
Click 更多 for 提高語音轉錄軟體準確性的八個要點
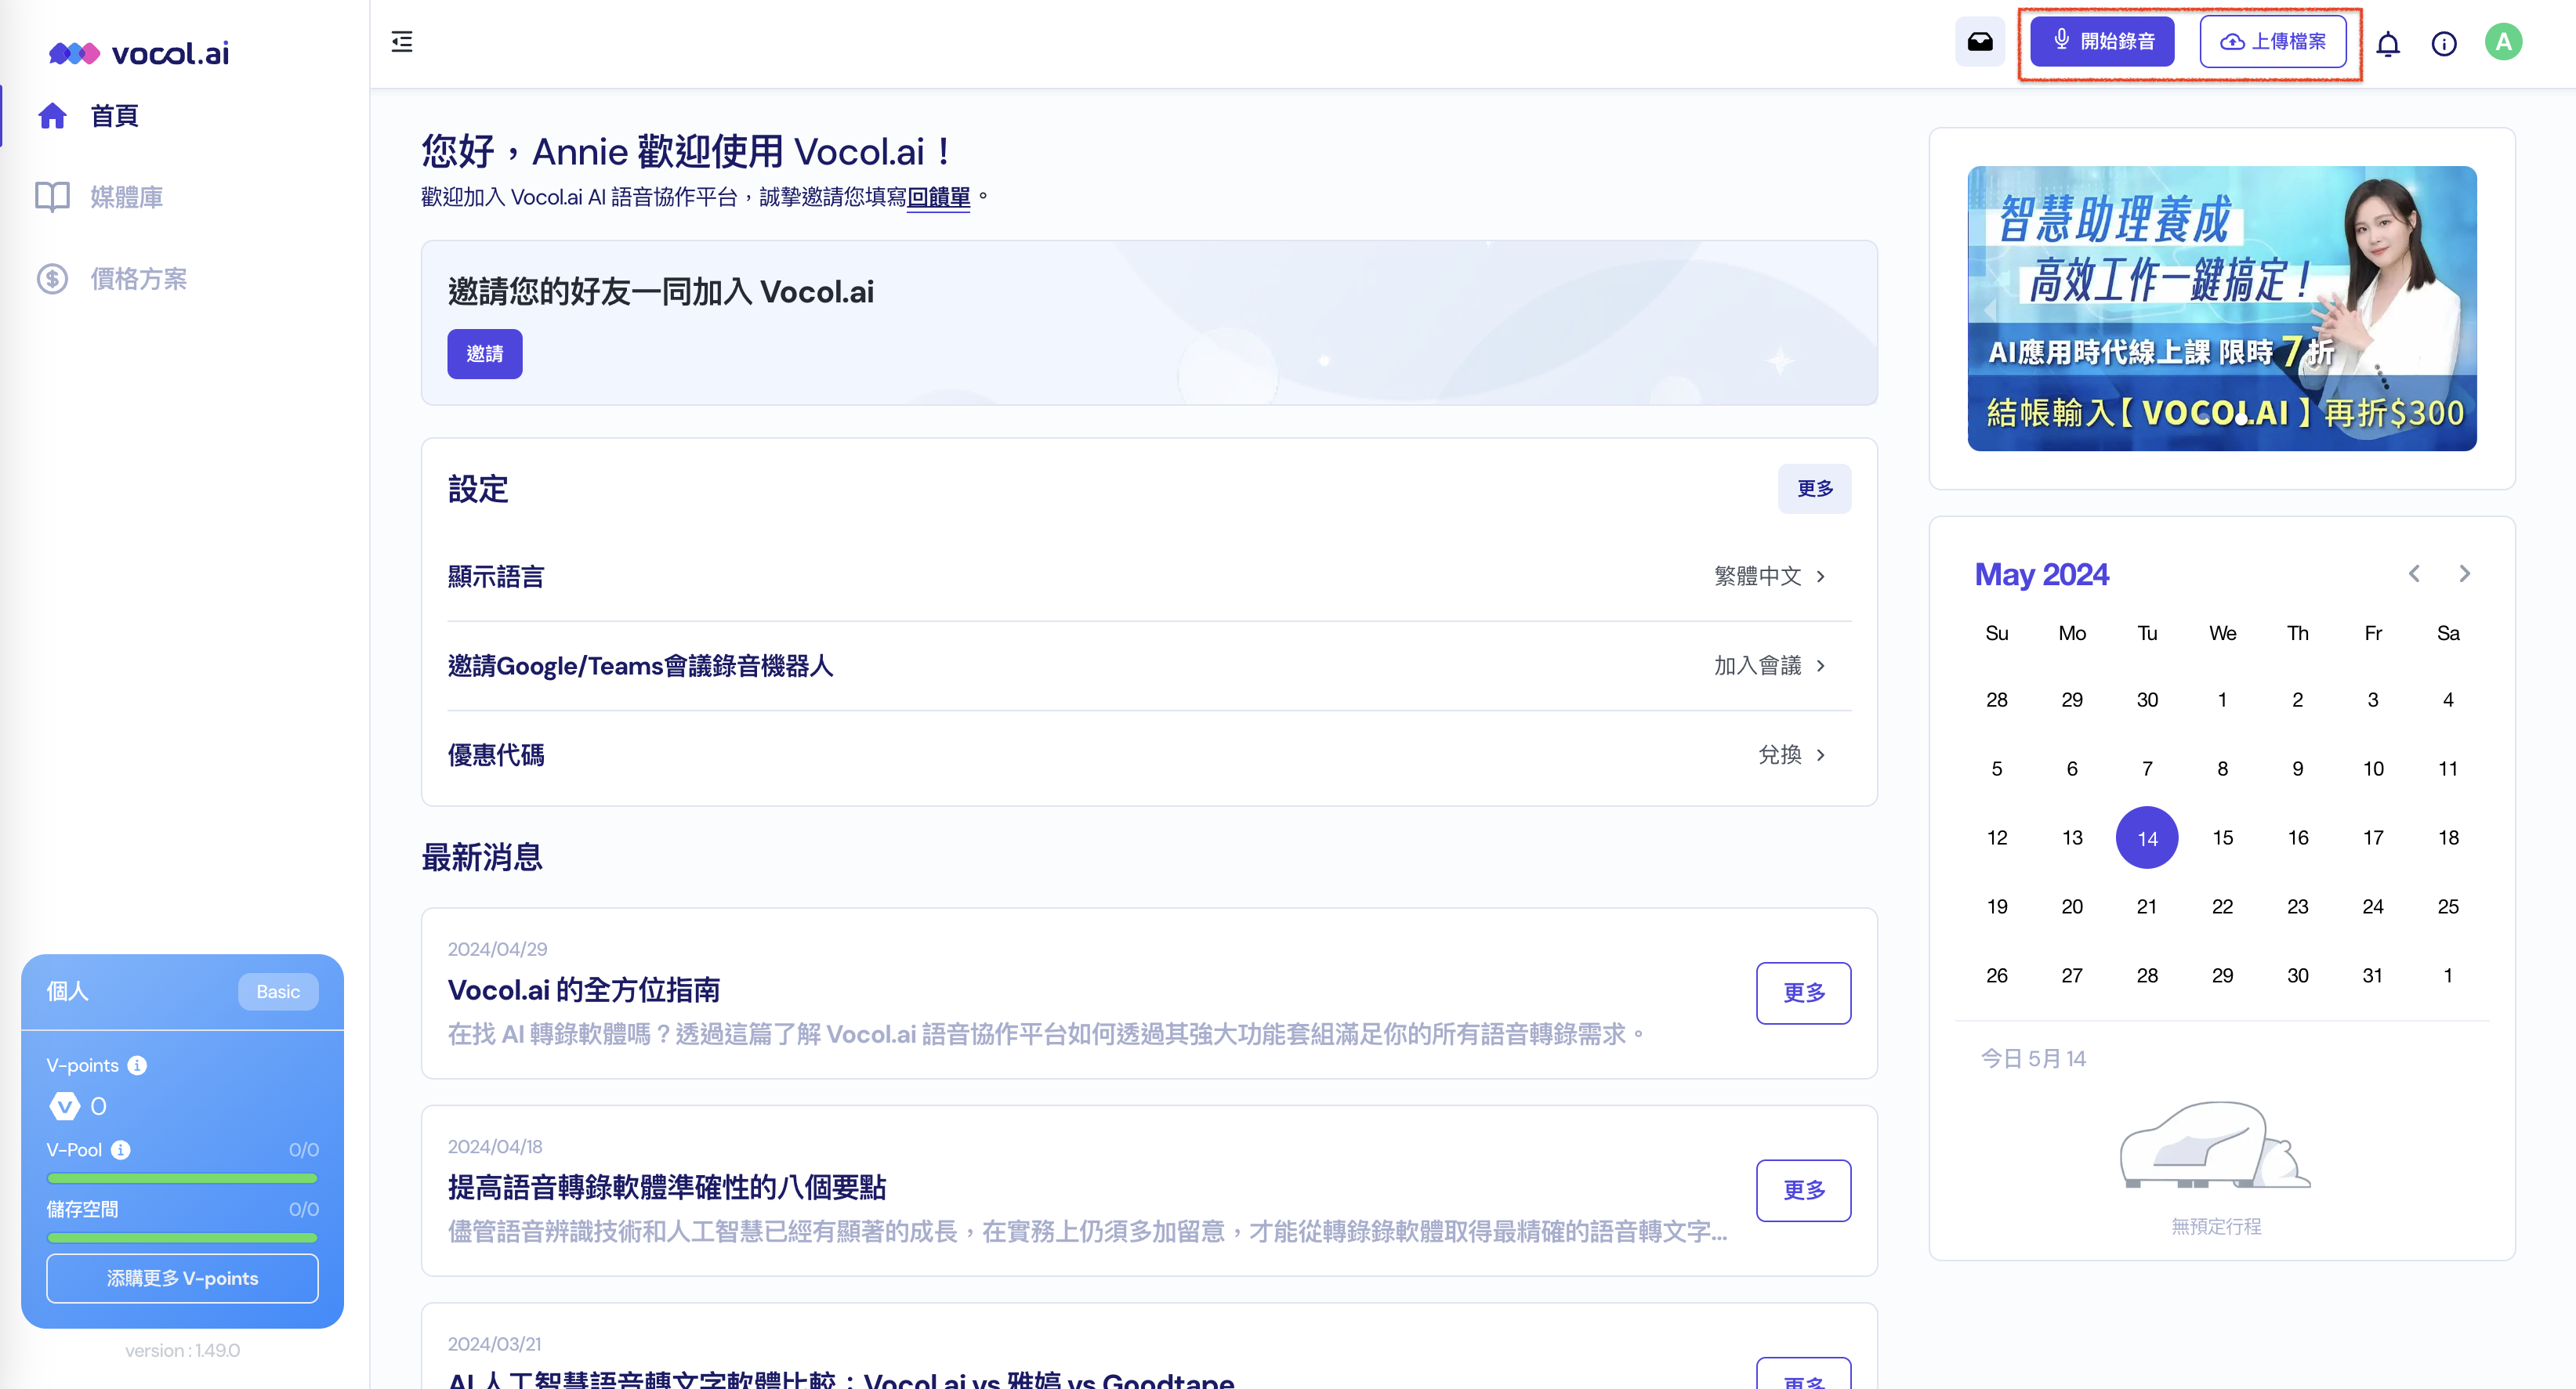pos(1804,1190)
